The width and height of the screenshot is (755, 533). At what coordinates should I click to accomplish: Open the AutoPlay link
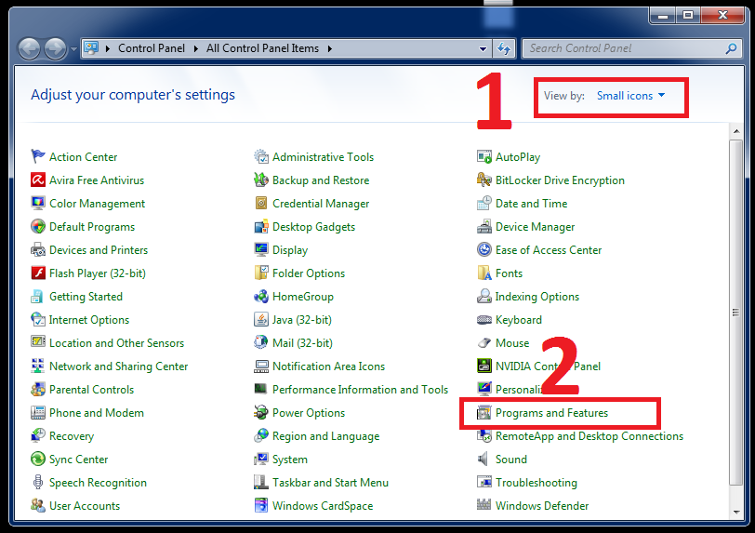click(x=518, y=157)
